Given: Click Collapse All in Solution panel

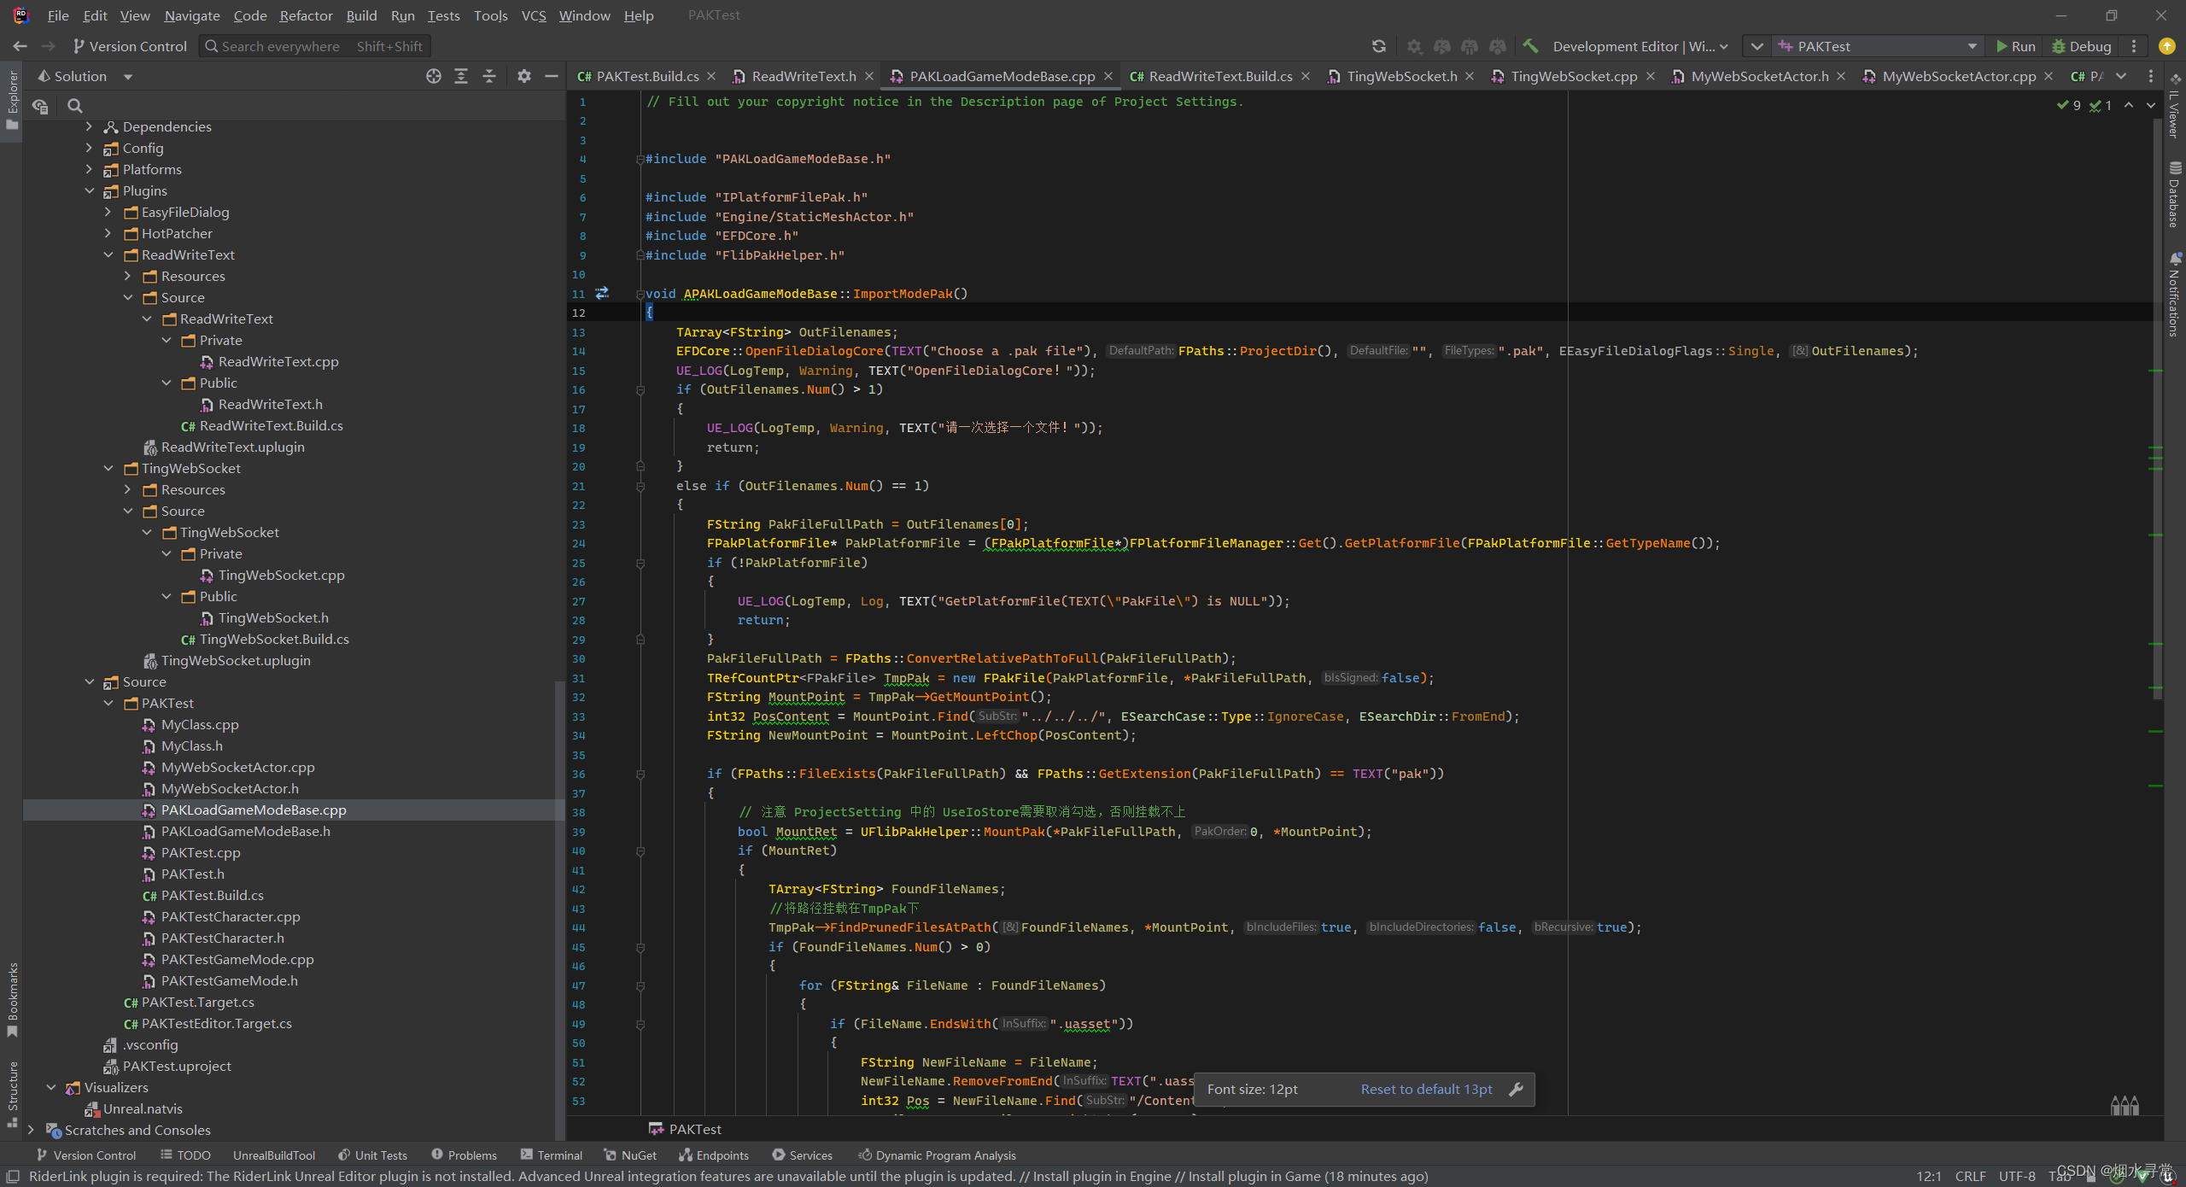Looking at the screenshot, I should click(489, 76).
